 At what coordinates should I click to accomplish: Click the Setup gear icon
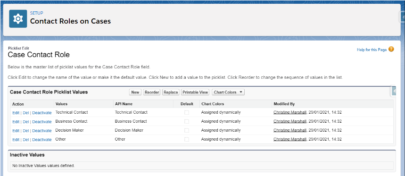(18, 19)
